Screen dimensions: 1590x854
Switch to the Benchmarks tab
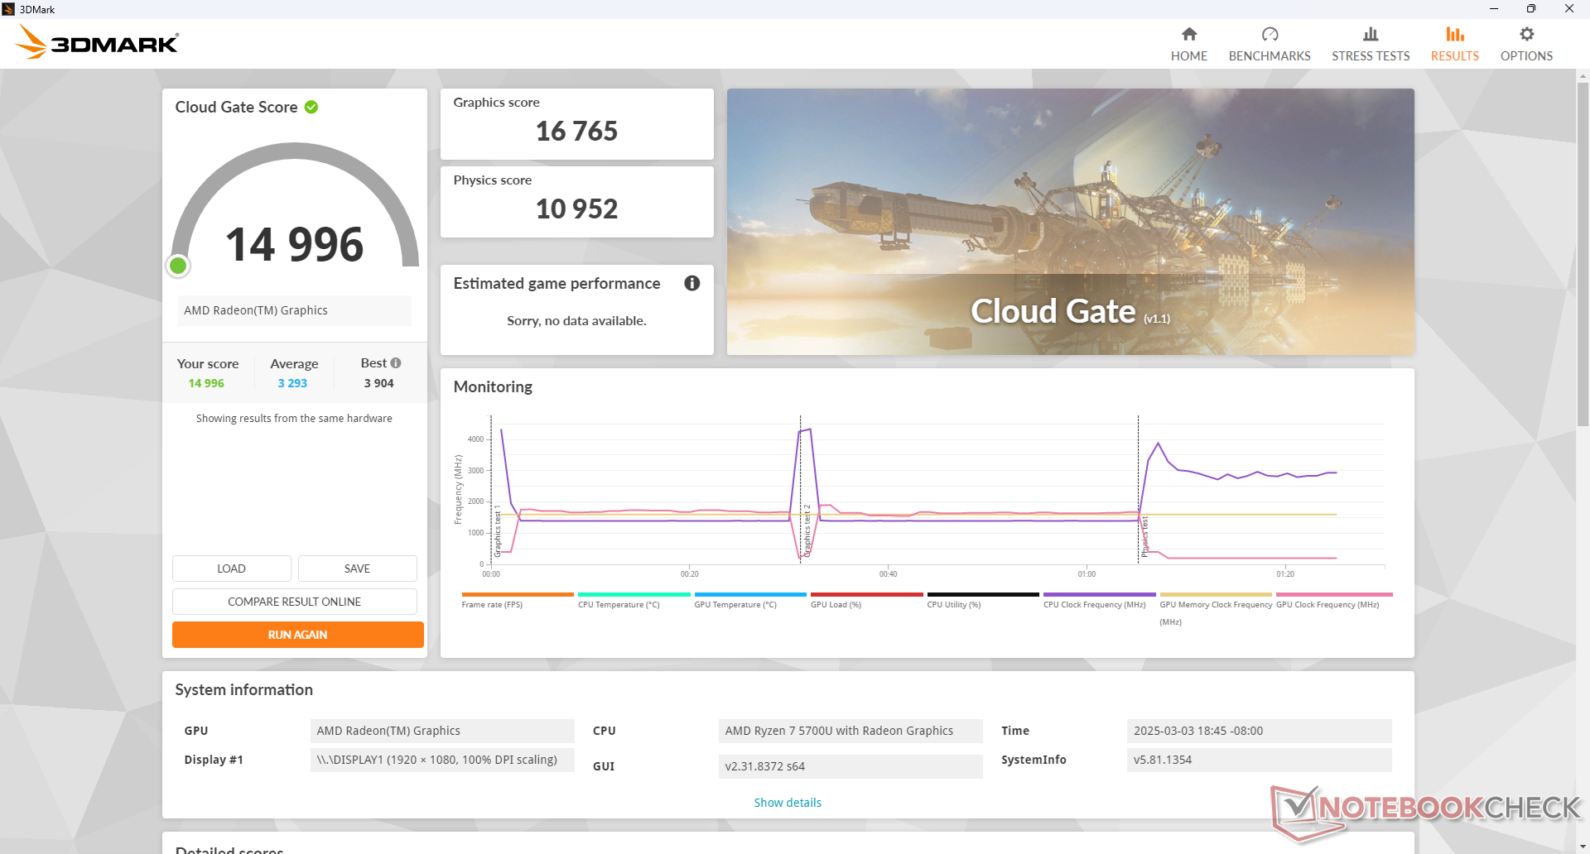[1270, 45]
